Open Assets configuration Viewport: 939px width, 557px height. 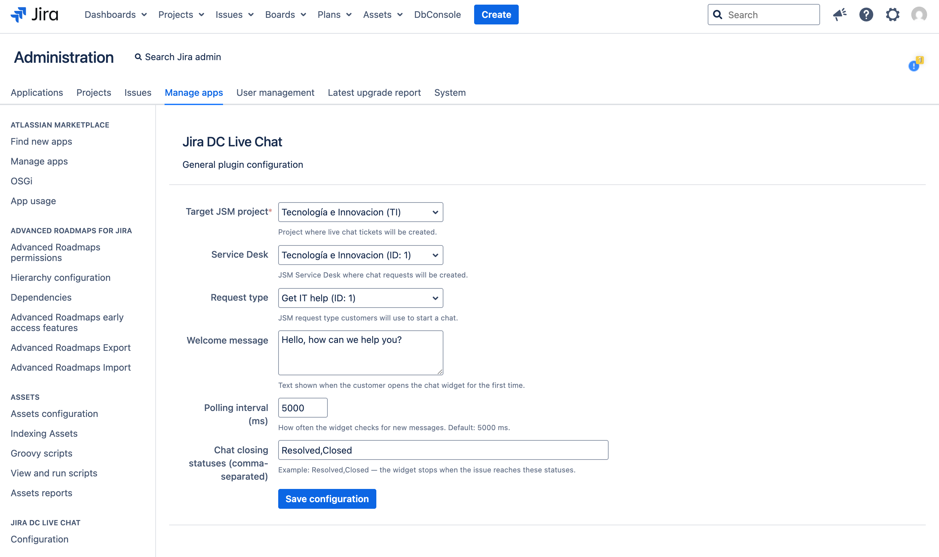tap(54, 414)
